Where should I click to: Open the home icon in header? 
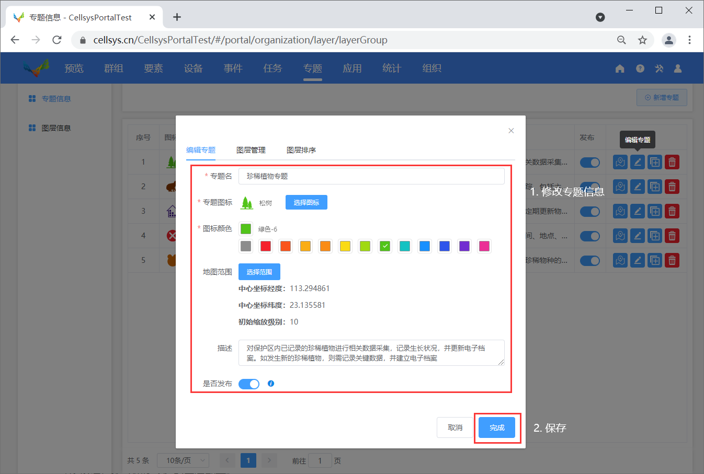[620, 68]
